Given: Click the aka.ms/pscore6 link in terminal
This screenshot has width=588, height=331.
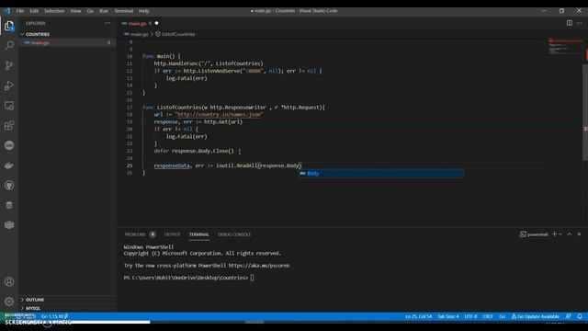Looking at the screenshot, I should pos(259,266).
